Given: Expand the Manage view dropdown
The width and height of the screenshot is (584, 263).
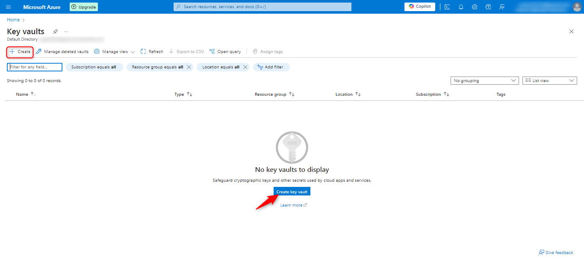Looking at the screenshot, I should click(115, 52).
